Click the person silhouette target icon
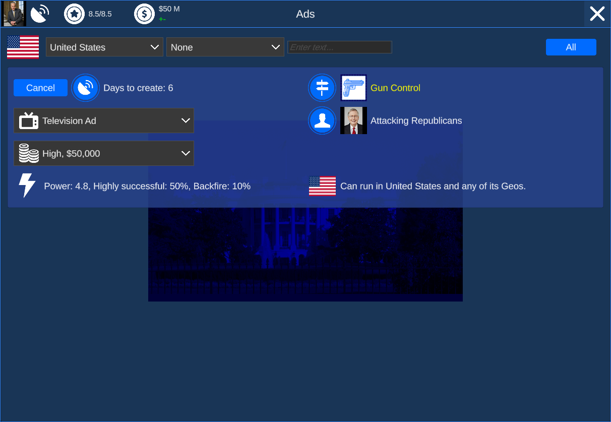Viewport: 611px width, 422px height. (x=322, y=121)
